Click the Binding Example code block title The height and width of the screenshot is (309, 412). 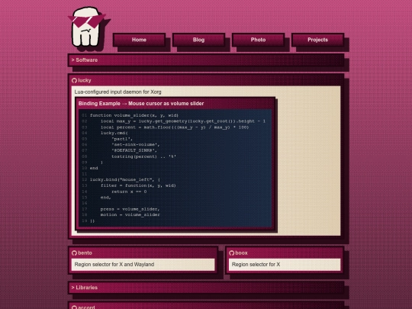pos(141,104)
